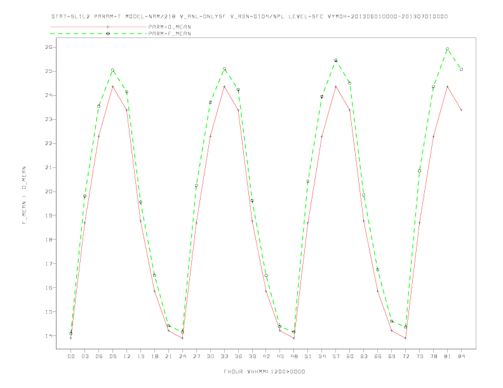The image size is (503, 388).
Task: Click x-axis hour label 39
Action: (x=252, y=356)
